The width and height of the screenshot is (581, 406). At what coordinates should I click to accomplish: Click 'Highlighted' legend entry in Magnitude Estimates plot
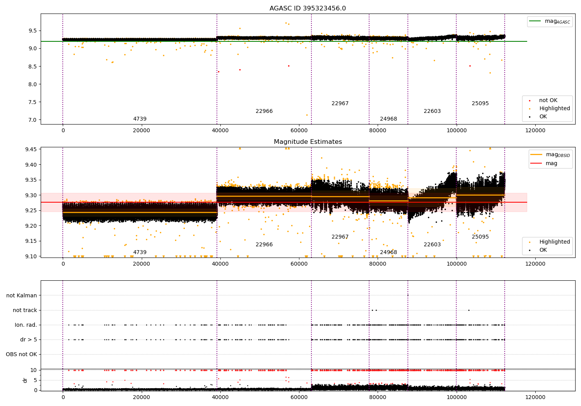(555, 242)
